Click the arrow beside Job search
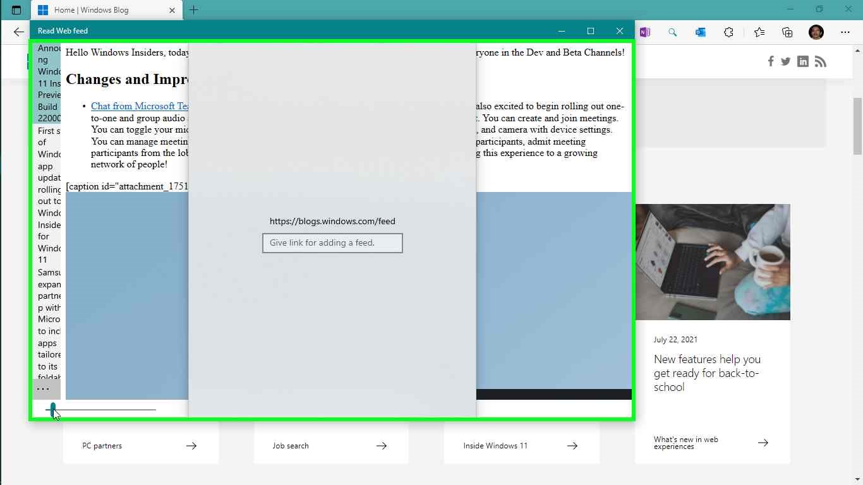Screen dimensions: 863x485 tap(382, 446)
